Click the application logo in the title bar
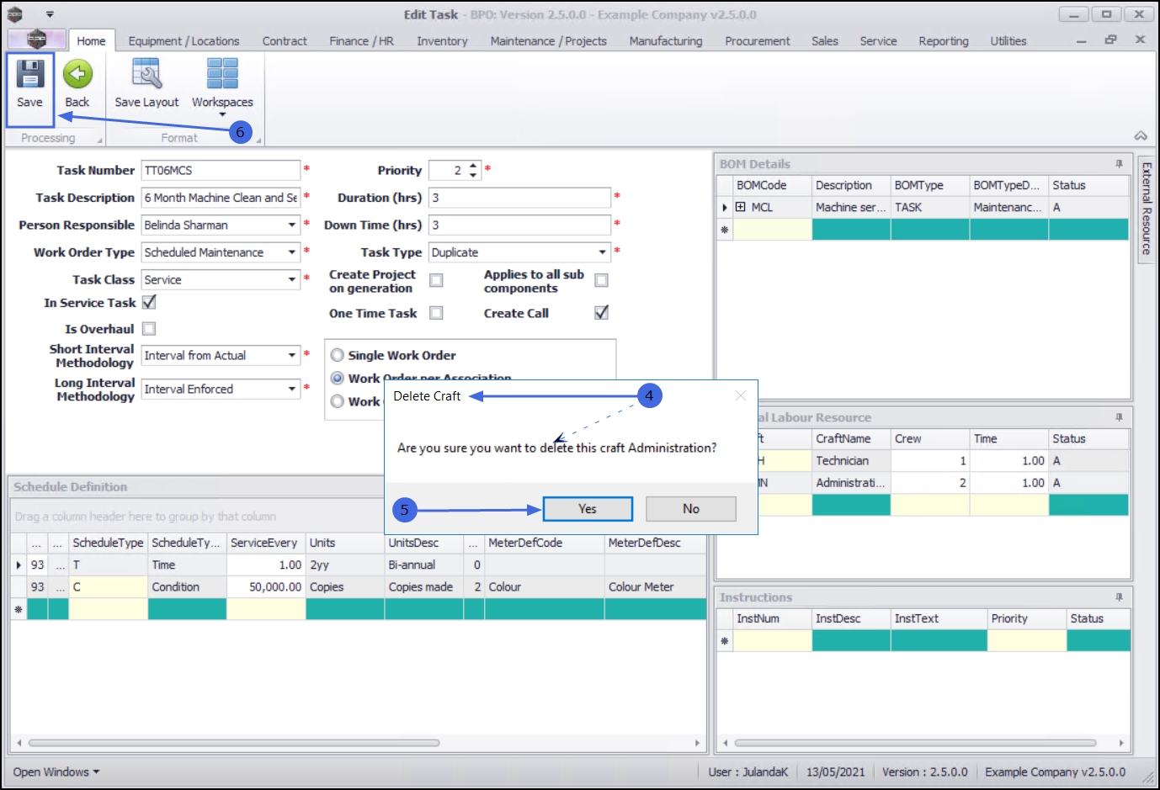Viewport: 1160px width, 790px height. pyautogui.click(x=14, y=14)
